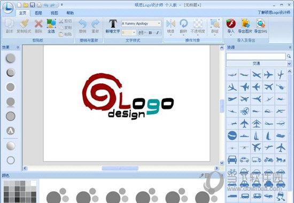Choose the skidding car shape in resources
This screenshot has width=294, height=203.
coord(281,196)
